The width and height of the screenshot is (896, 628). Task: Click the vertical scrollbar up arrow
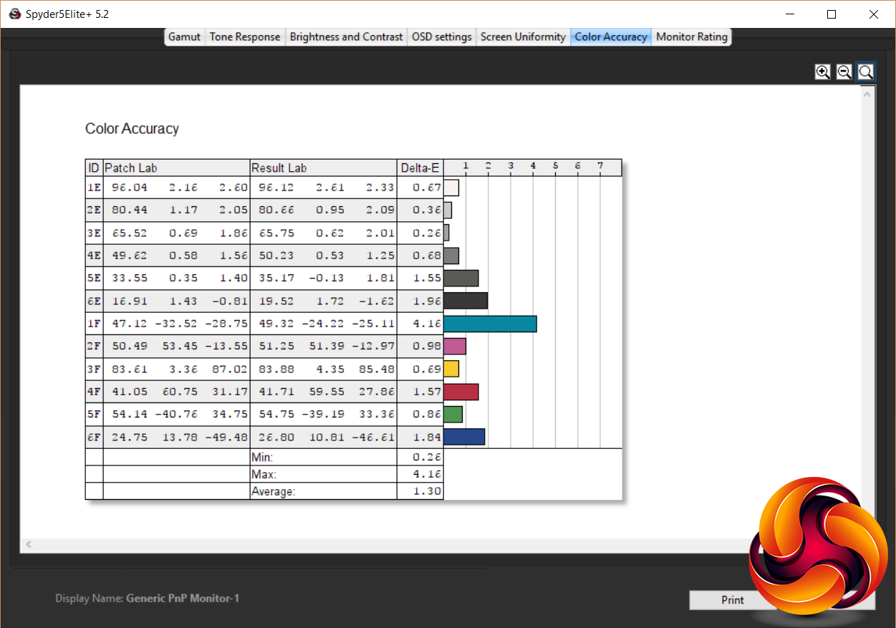[867, 95]
